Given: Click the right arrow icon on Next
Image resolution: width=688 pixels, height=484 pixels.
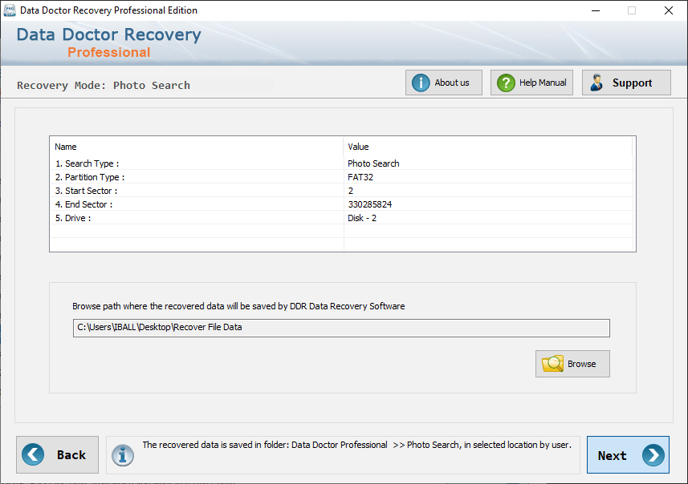Looking at the screenshot, I should pyautogui.click(x=653, y=455).
